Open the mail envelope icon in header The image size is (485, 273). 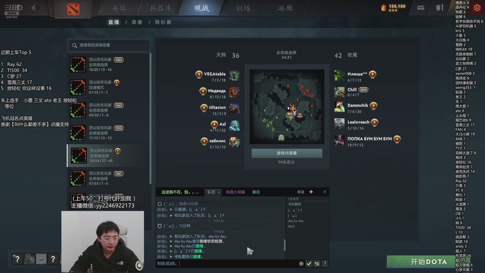(x=420, y=8)
